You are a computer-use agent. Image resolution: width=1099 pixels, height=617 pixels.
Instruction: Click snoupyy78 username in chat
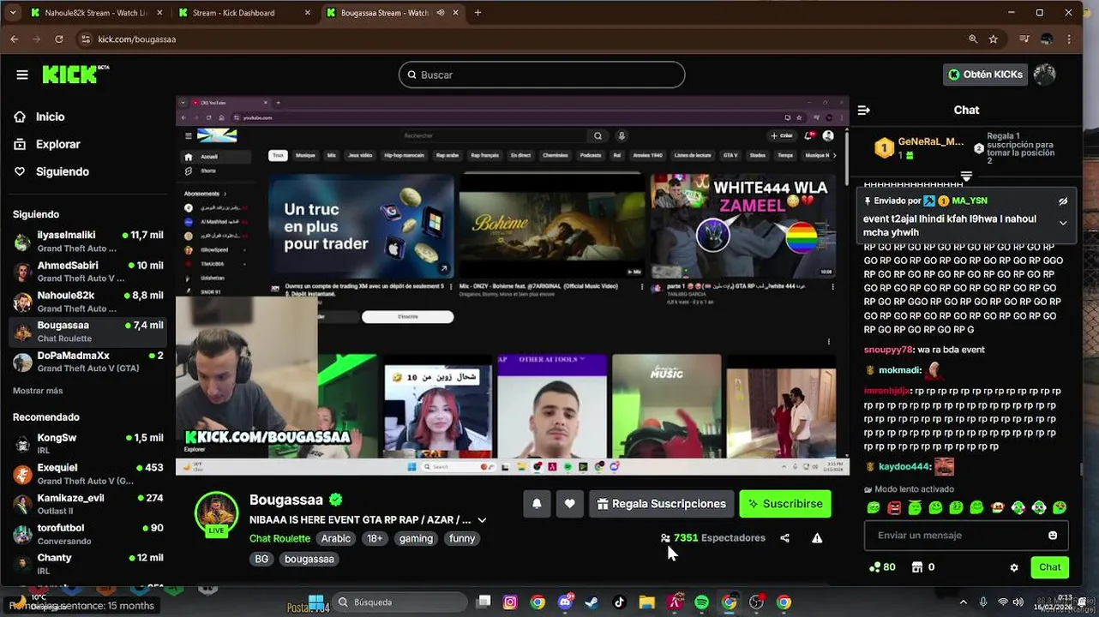point(888,350)
